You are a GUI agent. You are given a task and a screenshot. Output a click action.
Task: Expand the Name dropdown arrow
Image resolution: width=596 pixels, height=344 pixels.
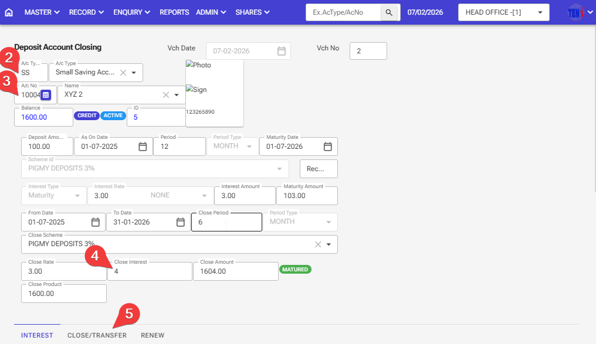(177, 95)
